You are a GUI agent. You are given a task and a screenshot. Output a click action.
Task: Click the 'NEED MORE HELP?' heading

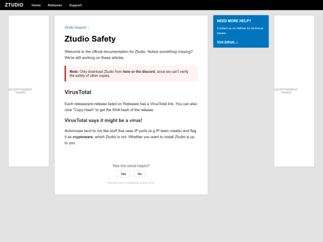234,21
